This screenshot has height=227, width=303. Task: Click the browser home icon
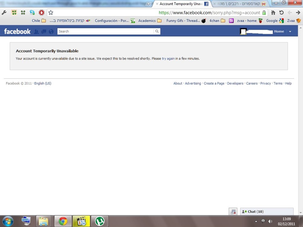(273, 13)
